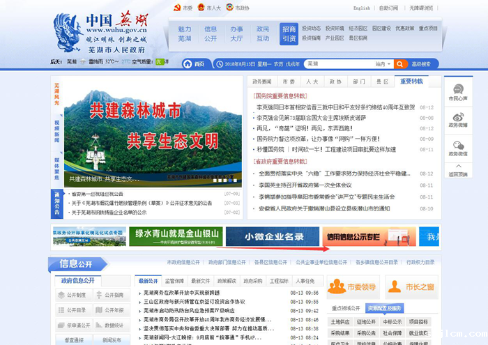Select the 招商引资 nav item
The width and height of the screenshot is (488, 345).
point(289,34)
